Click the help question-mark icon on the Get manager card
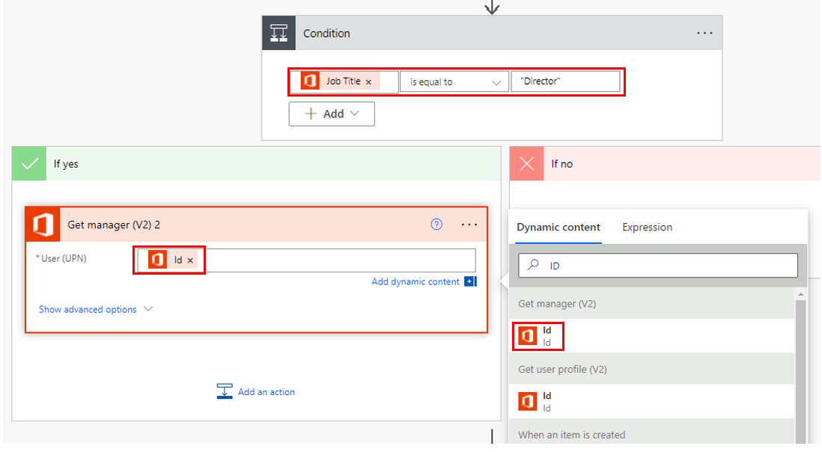822x452 pixels. (x=436, y=224)
